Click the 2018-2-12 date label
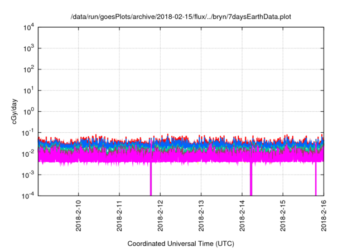The height and width of the screenshot is (249, 357). [x=160, y=216]
